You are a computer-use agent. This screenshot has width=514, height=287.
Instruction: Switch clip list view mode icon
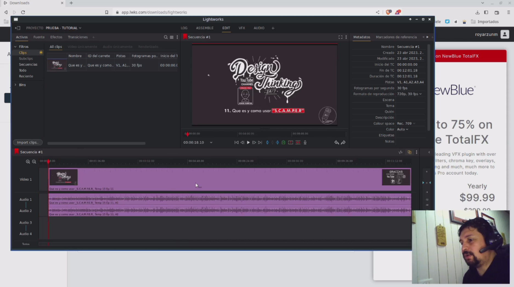(172, 37)
